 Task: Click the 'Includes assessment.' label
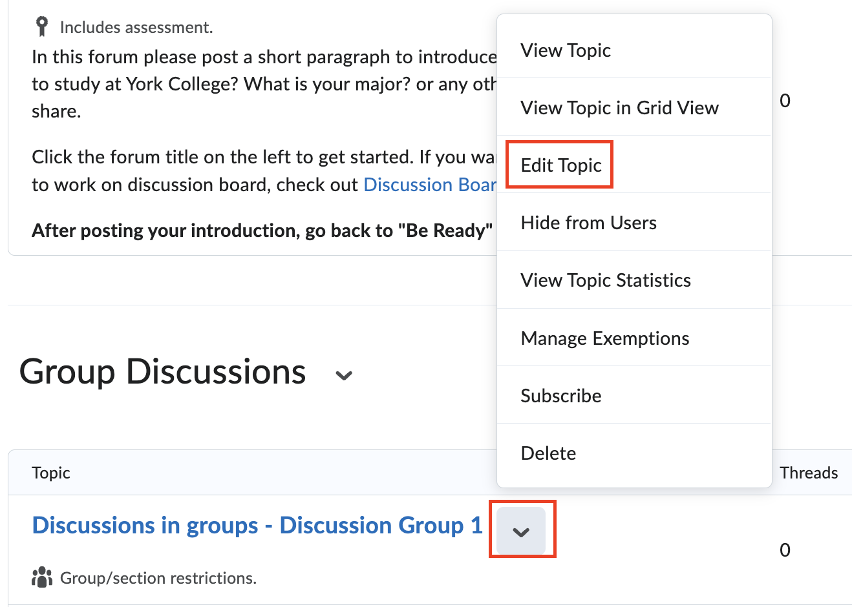pyautogui.click(x=136, y=28)
